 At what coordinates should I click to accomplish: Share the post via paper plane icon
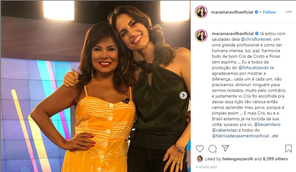click(x=225, y=148)
